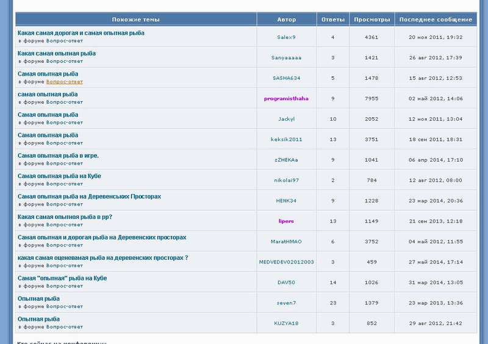The height and width of the screenshot is (344, 488).
Task: Select views count 4361
Action: tap(371, 37)
